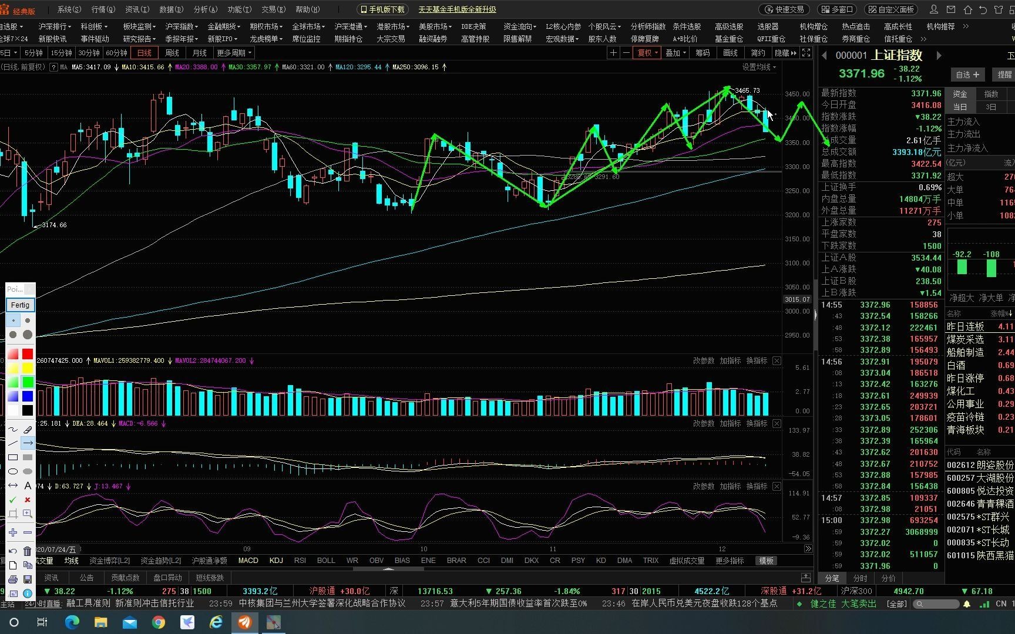The height and width of the screenshot is (634, 1015).
Task: Select the largest pen size dot
Action: point(28,335)
